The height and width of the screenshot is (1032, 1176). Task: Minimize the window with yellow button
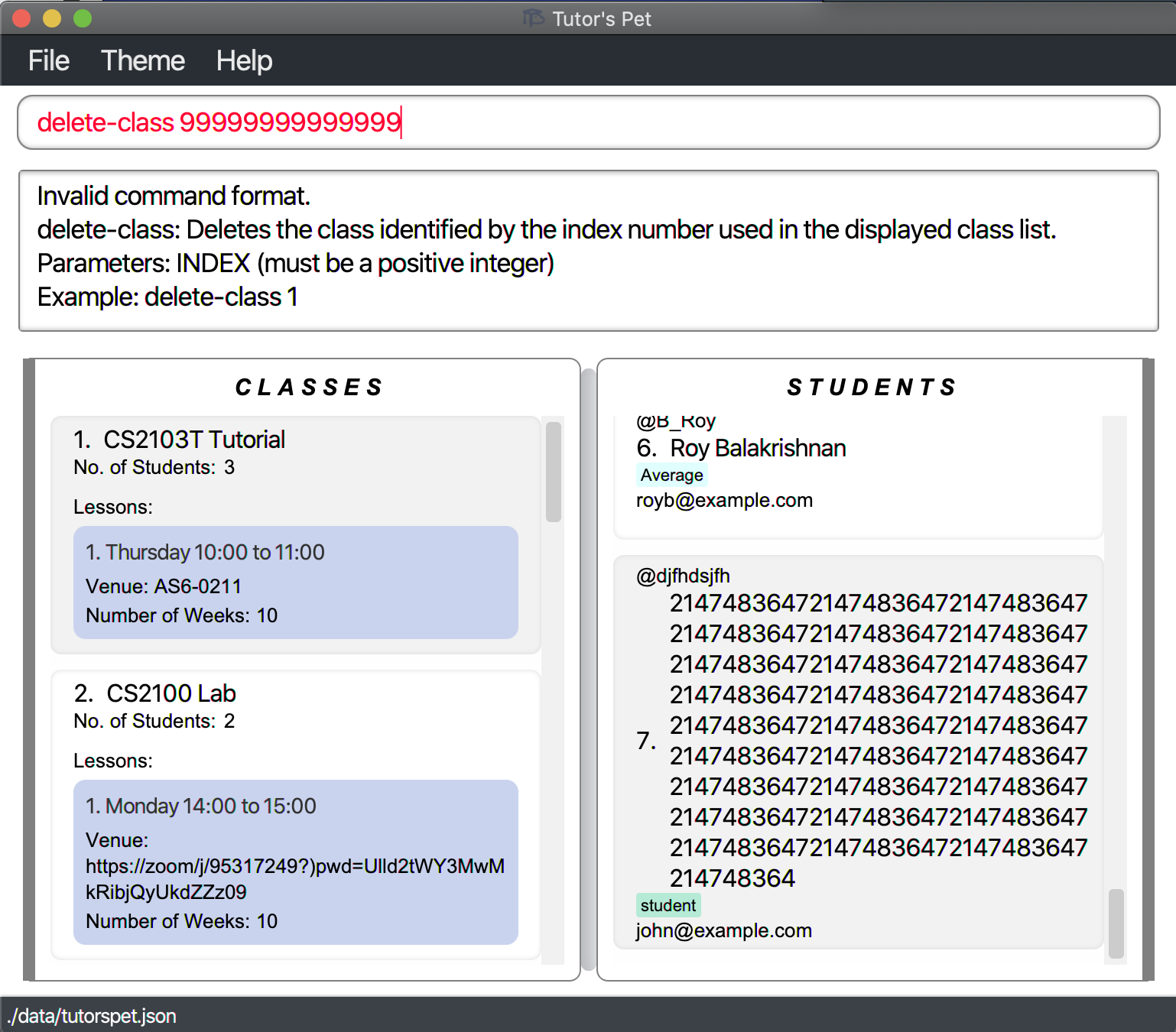point(52,18)
